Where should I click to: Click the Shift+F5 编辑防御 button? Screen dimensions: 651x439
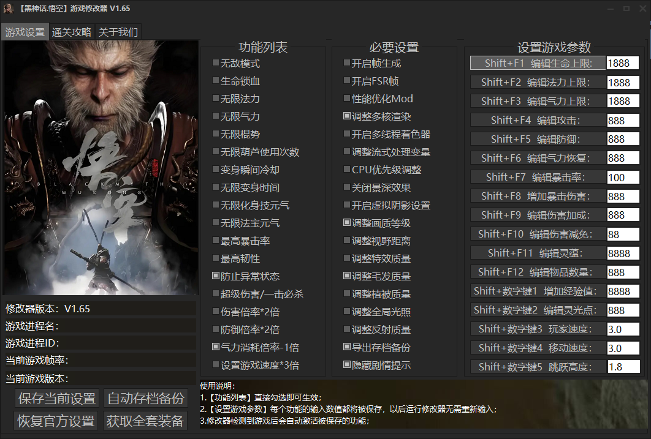pos(538,139)
